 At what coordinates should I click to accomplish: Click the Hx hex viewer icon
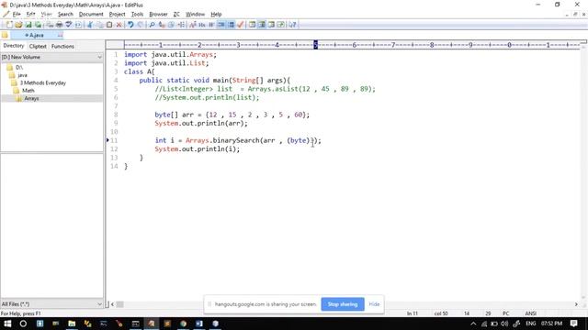[202, 25]
